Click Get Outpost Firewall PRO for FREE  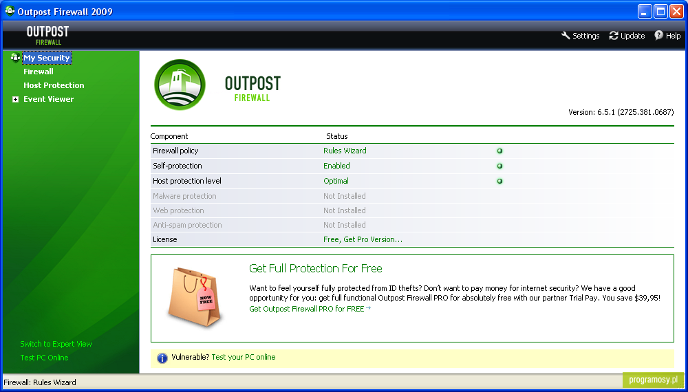click(x=307, y=309)
